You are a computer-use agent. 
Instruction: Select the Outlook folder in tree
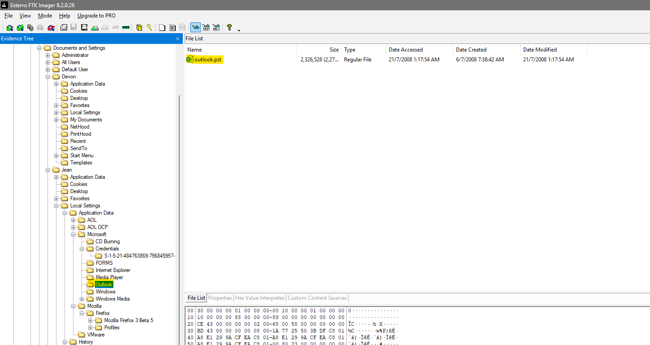(104, 285)
